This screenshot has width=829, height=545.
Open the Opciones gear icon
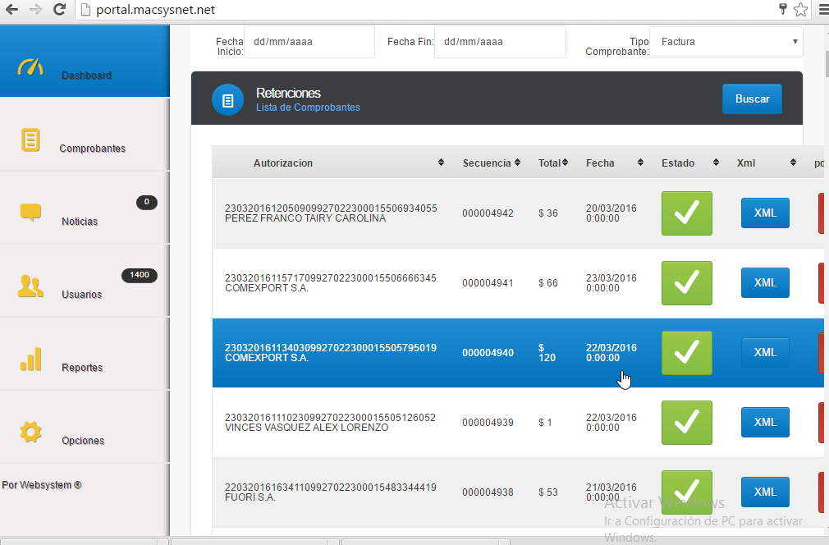[30, 432]
